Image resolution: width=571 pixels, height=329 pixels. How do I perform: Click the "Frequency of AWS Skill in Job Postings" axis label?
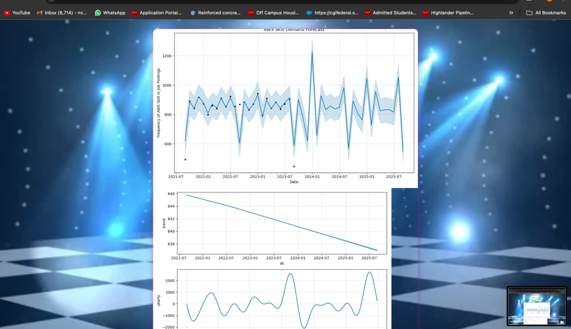click(158, 103)
